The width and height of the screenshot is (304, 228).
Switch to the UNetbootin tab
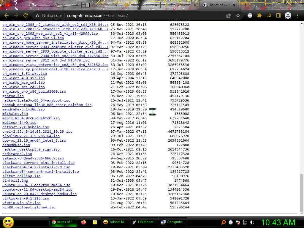tap(141, 5)
